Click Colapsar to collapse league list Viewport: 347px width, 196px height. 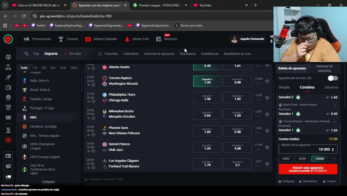[x=48, y=182]
